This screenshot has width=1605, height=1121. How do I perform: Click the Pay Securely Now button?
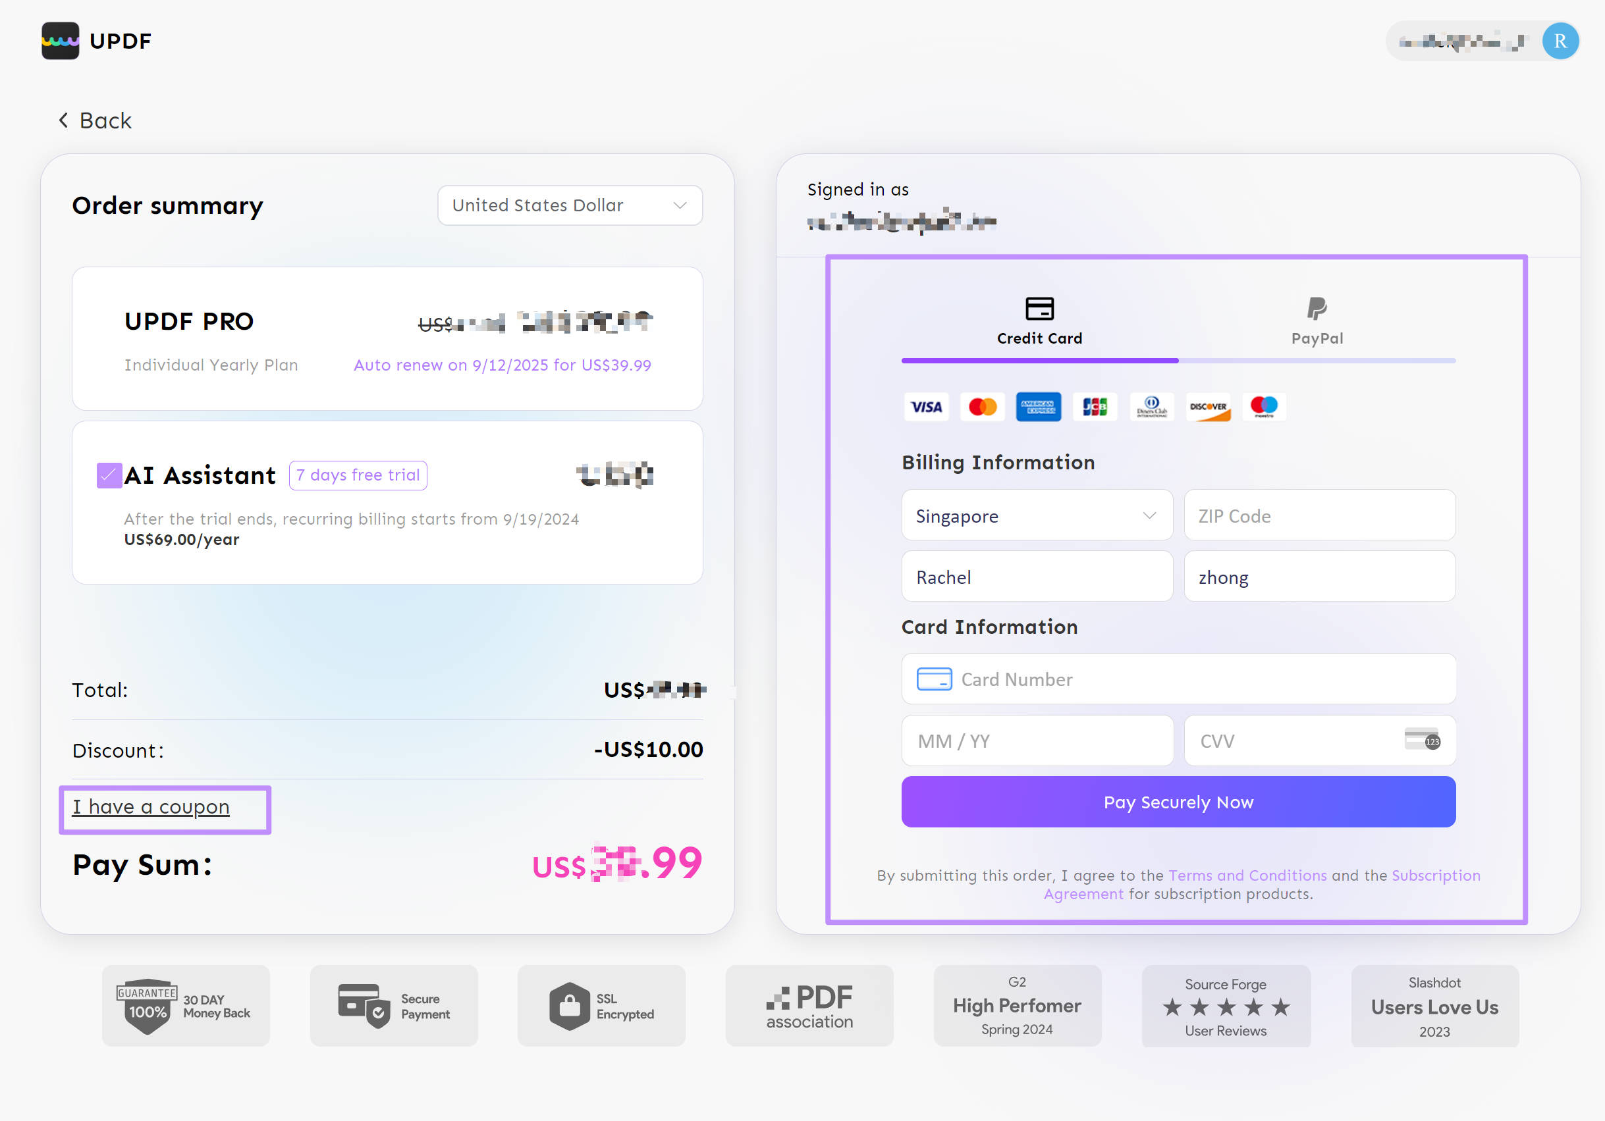click(x=1178, y=802)
